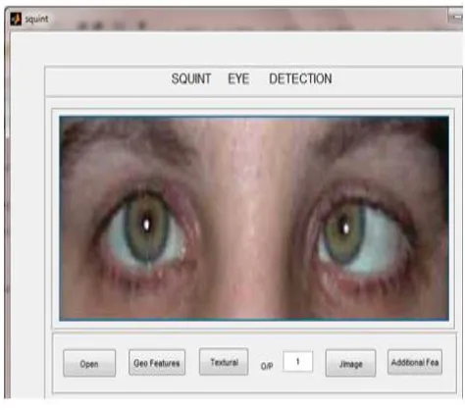465x410 pixels.
Task: Click the minimize button in title bar
Action: (x=455, y=17)
